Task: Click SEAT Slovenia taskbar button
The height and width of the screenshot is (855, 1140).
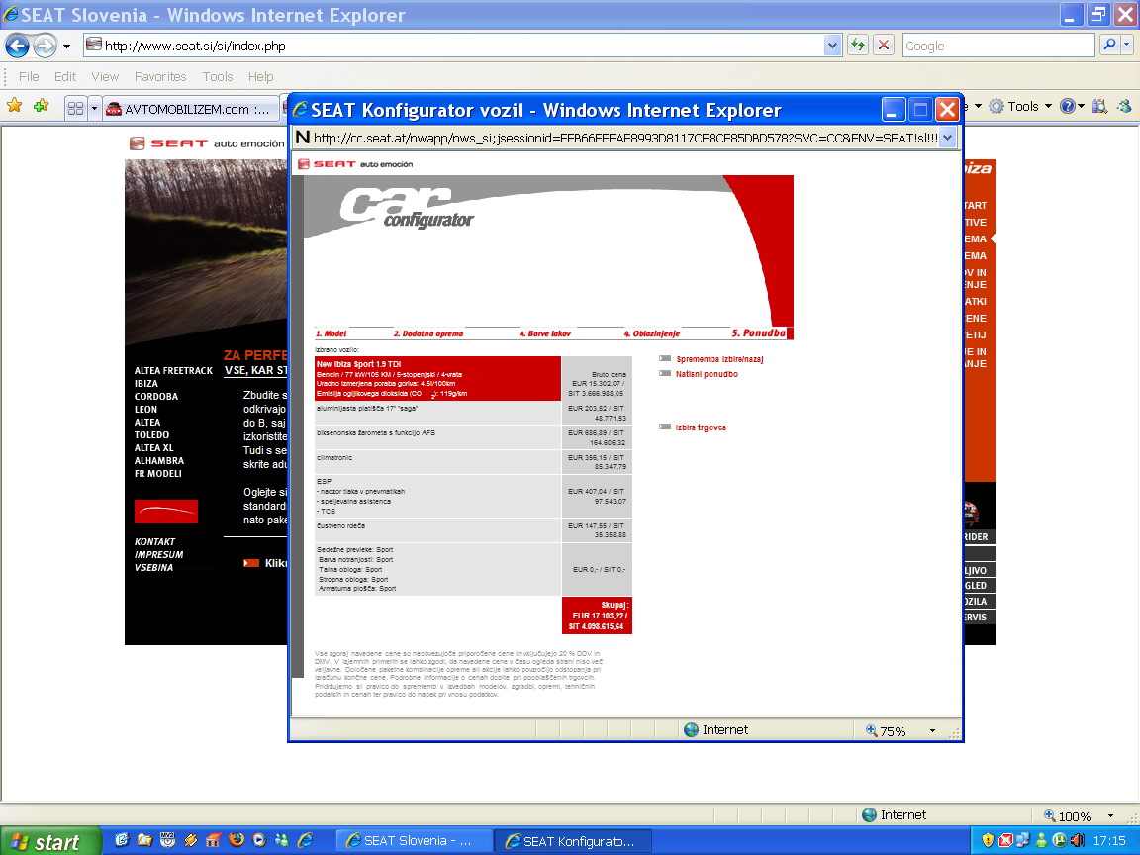Action: [x=414, y=841]
